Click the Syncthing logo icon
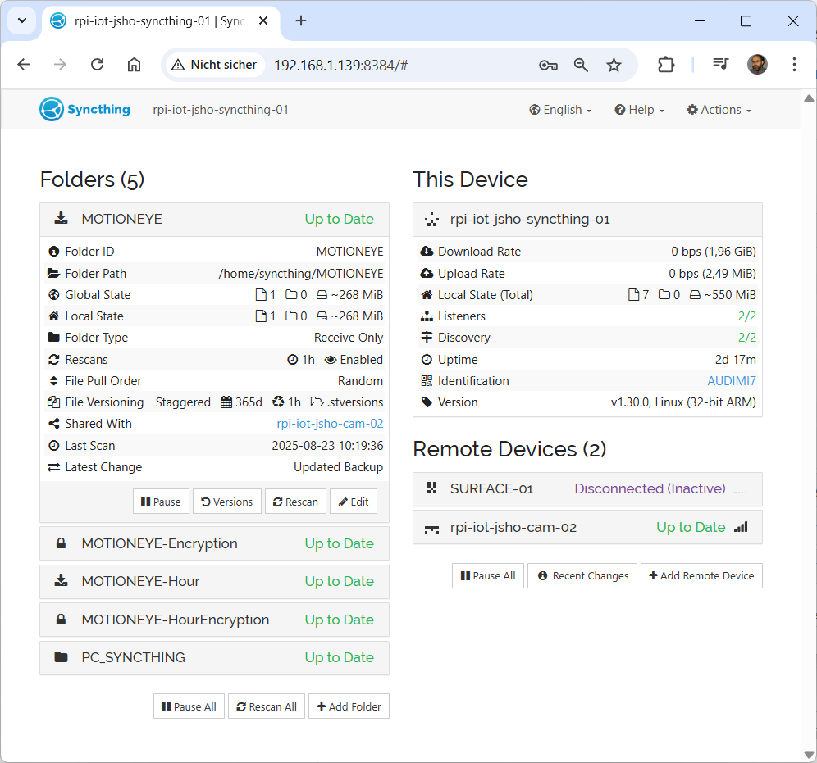Screen dimensions: 817x763 click(52, 110)
